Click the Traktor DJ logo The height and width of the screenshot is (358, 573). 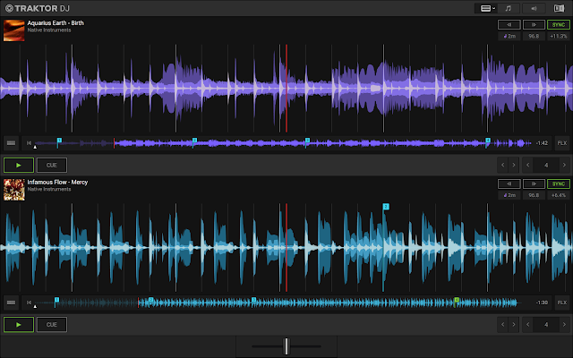[x=38, y=8]
